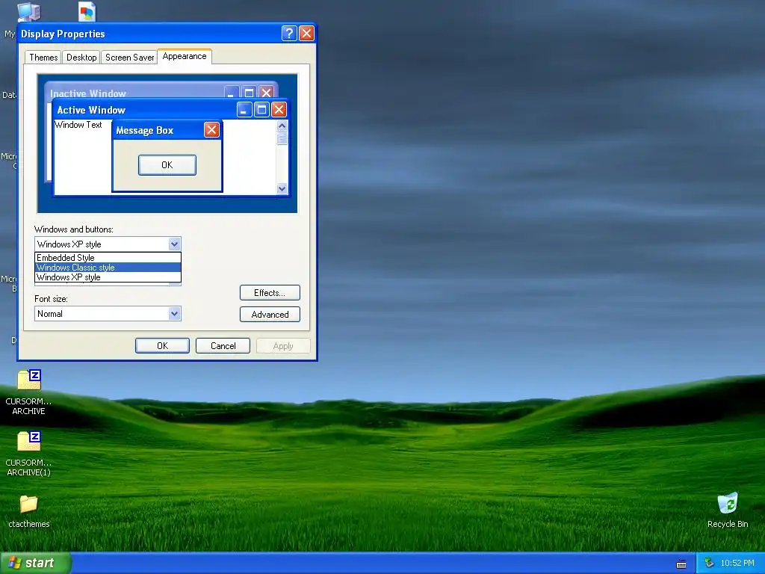Choose Windows XP style list entry
The image size is (765, 574).
108,277
